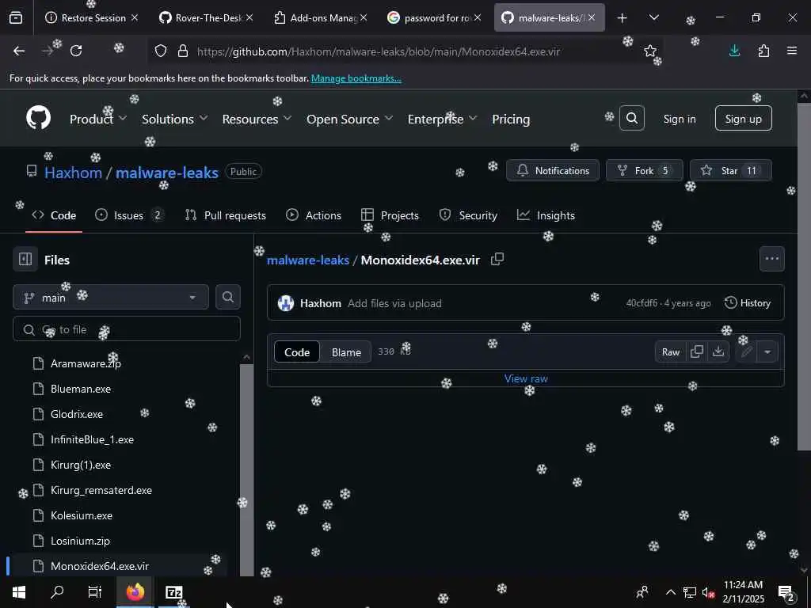Expand the Product menu
Screen dimensions: 811x608
[x=97, y=119]
